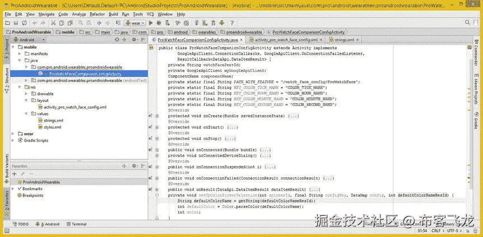Viewport: 483px width, 237px height.
Task: Click the Save All toolbar icon
Action: 16,23
